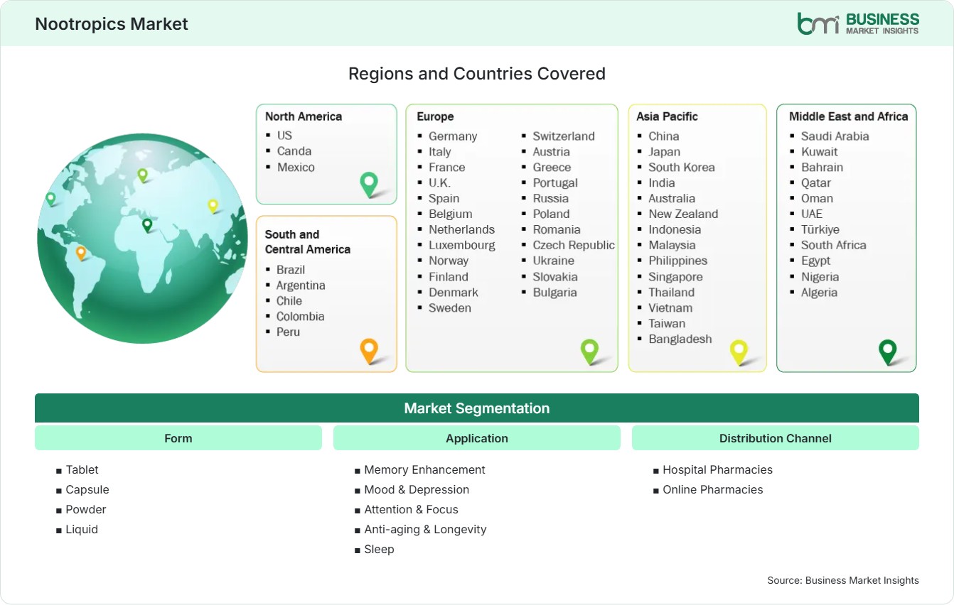Click the dark green pin on the globe's Middle East
954x605 pixels.
click(147, 225)
